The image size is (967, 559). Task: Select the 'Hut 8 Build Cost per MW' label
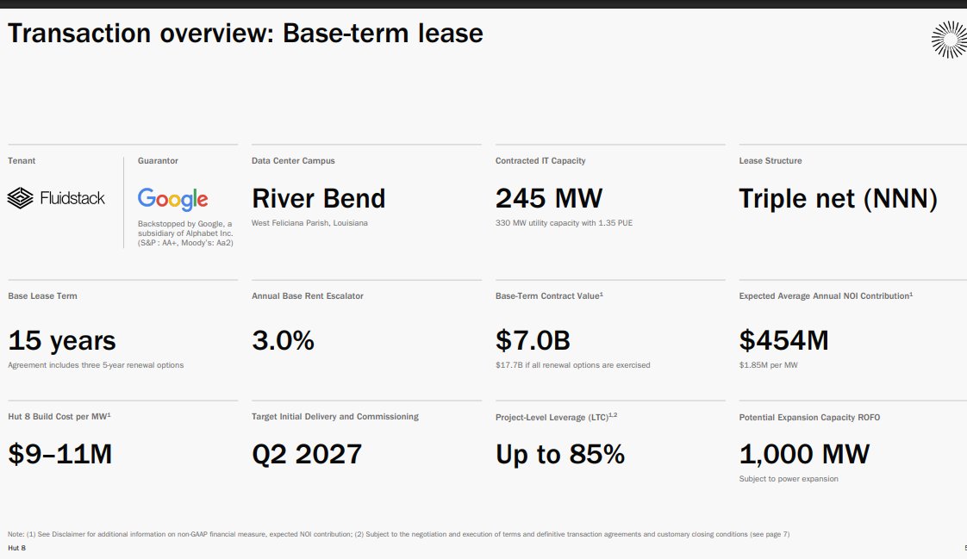pos(59,417)
